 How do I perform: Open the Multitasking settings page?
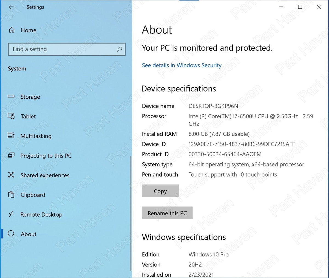pyautogui.click(x=36, y=136)
